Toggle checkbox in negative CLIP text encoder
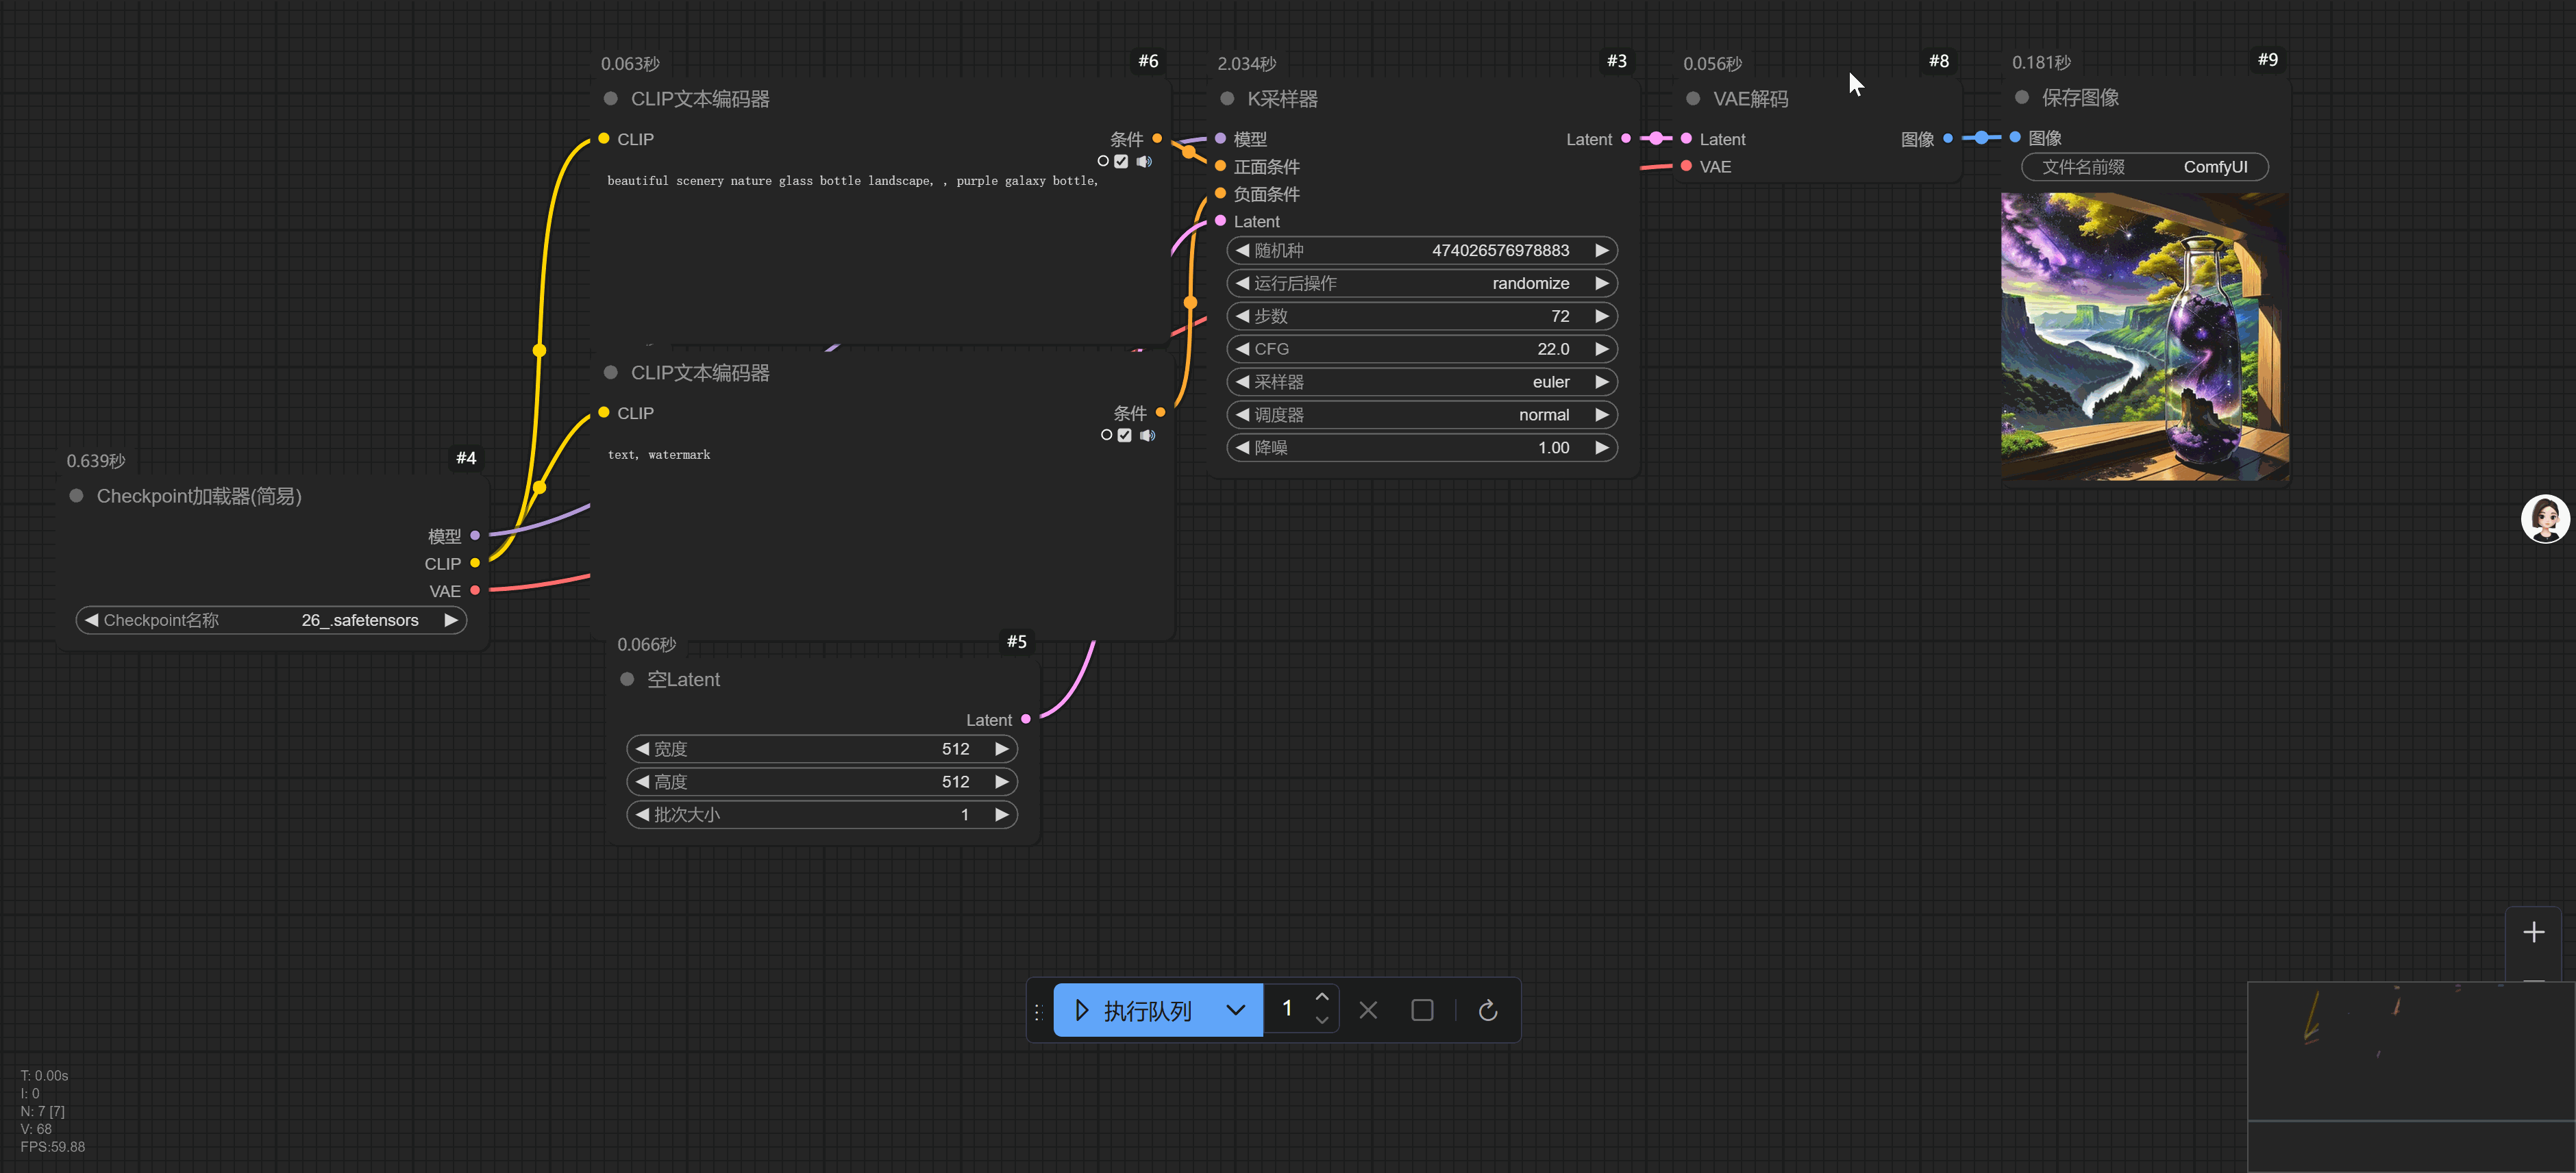Screen dimensions: 2576x1173 click(1124, 435)
